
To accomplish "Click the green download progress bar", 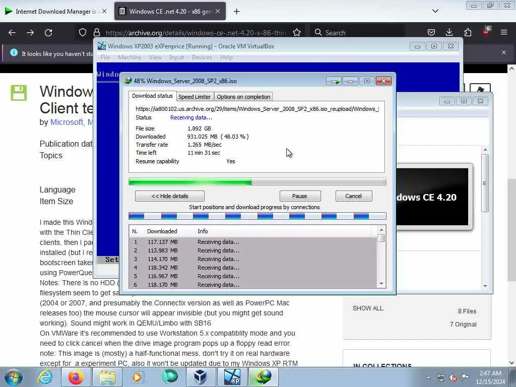I will 257,181.
